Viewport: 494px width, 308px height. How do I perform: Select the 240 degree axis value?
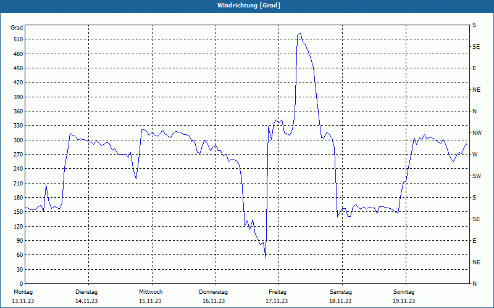19,169
